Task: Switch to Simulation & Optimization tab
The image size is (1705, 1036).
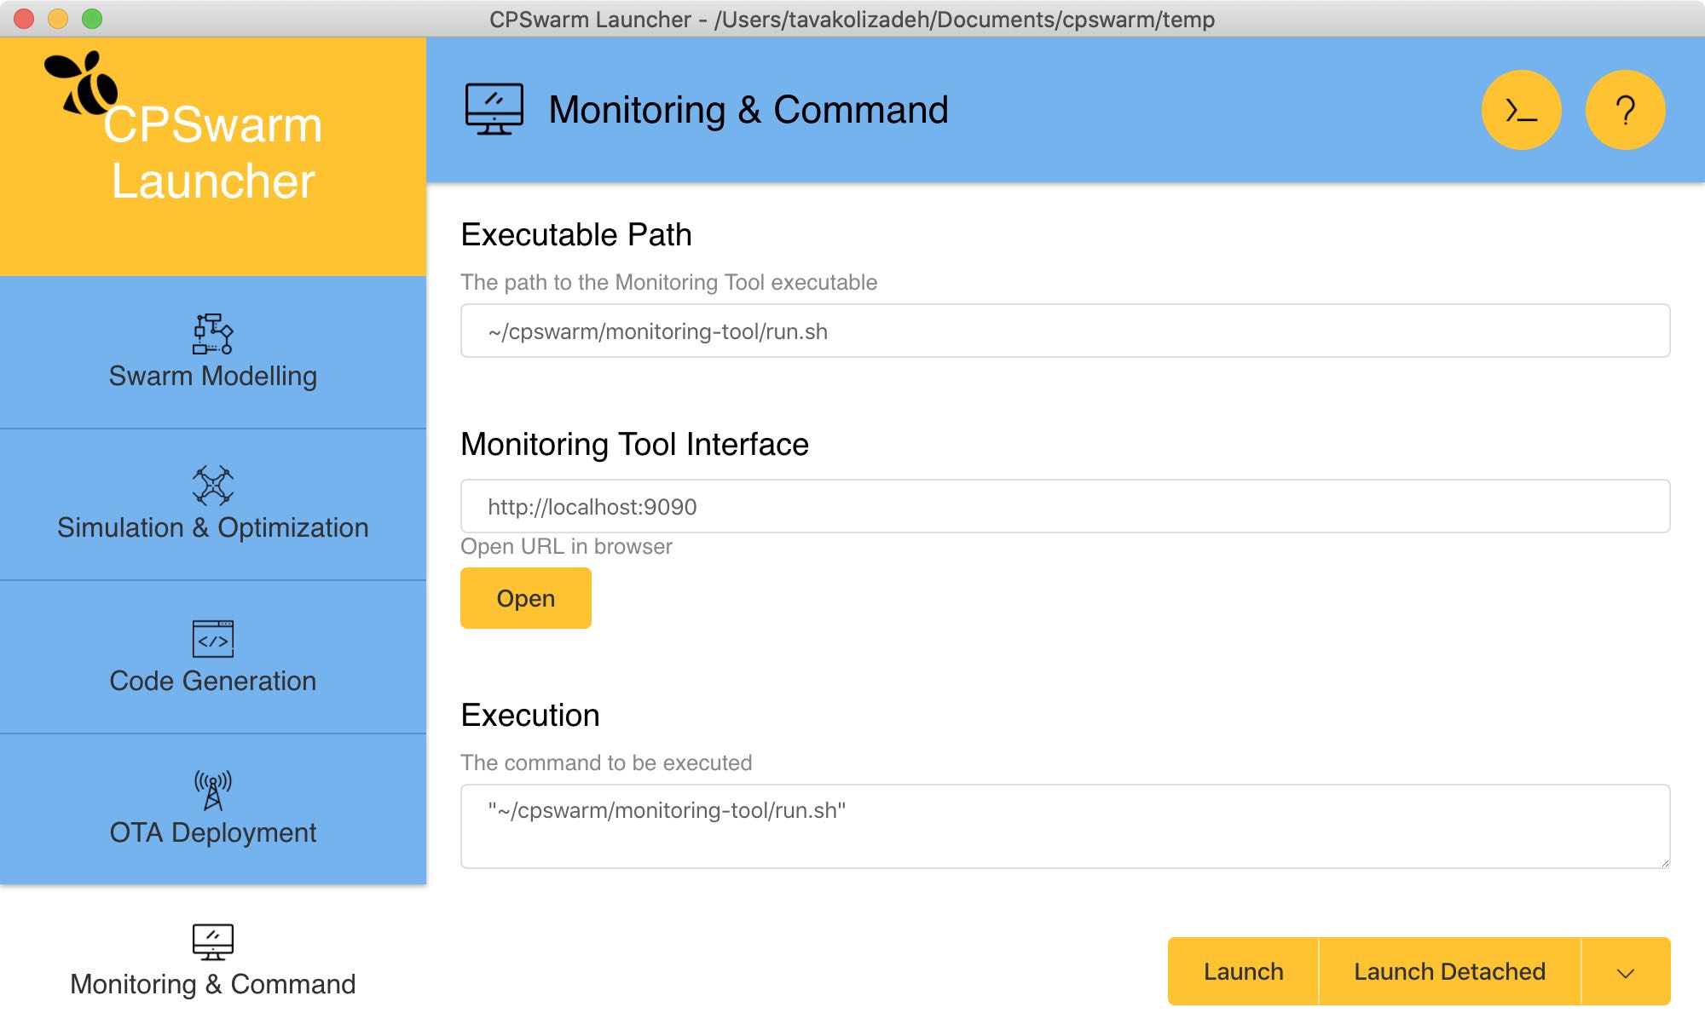Action: [212, 527]
